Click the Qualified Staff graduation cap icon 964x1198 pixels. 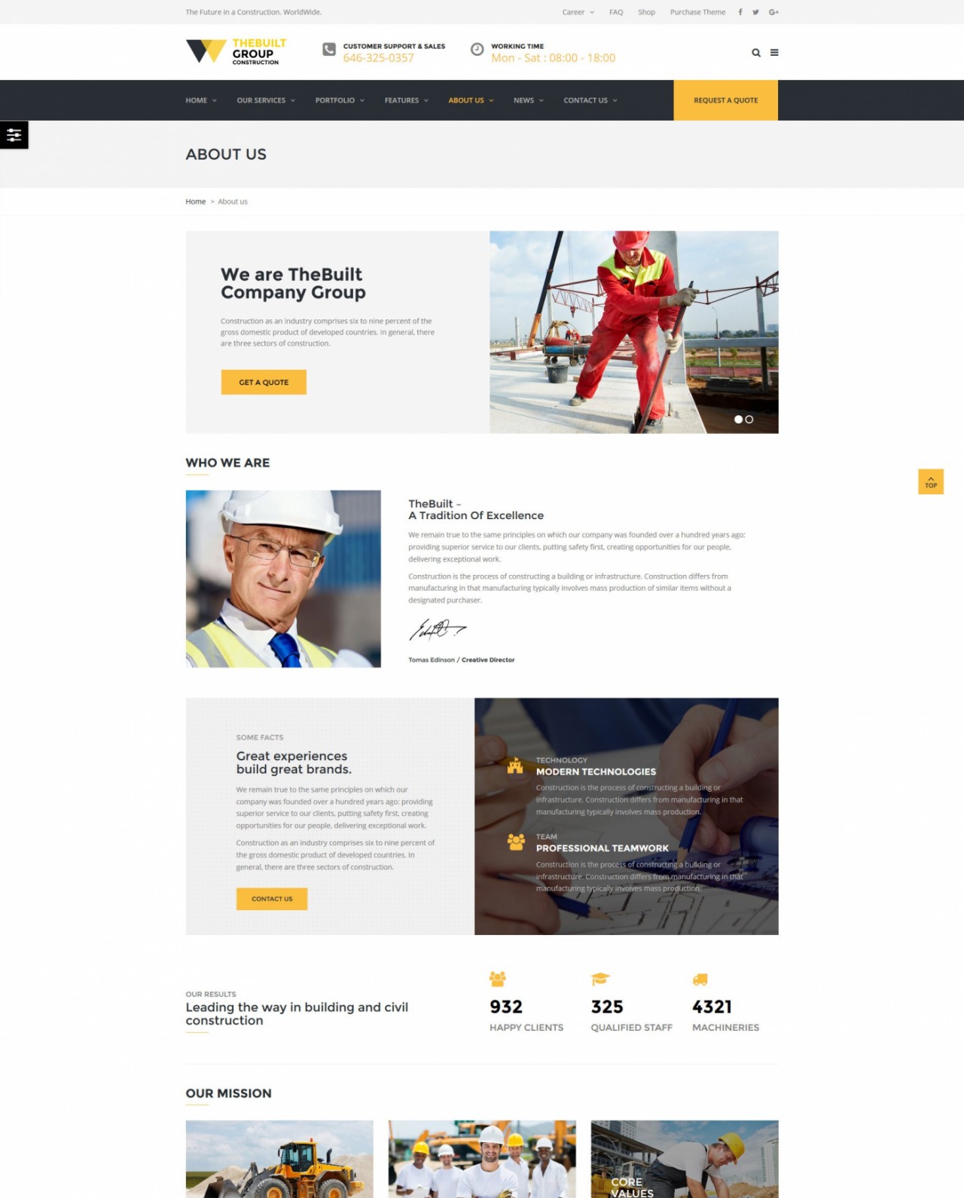(599, 979)
